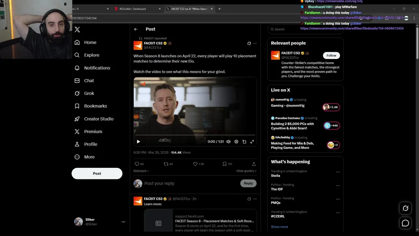Open the Relevant sort dropdown
Viewport: 419px width, 236px height.
click(141, 171)
